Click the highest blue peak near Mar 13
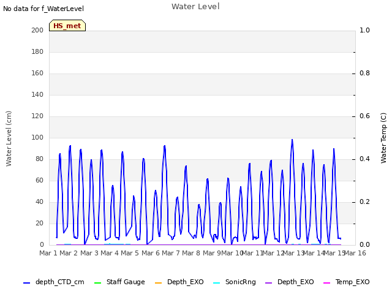Viewport: 392px width, 294px height. point(292,140)
